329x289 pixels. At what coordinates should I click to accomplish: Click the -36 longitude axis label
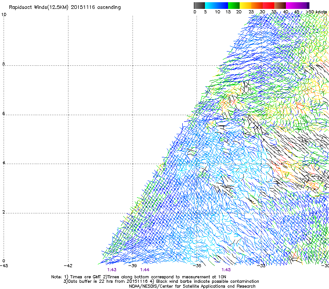tap(197, 266)
